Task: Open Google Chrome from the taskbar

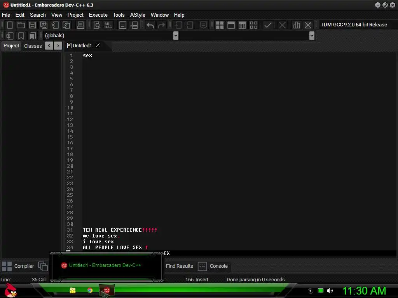Action: click(90, 290)
